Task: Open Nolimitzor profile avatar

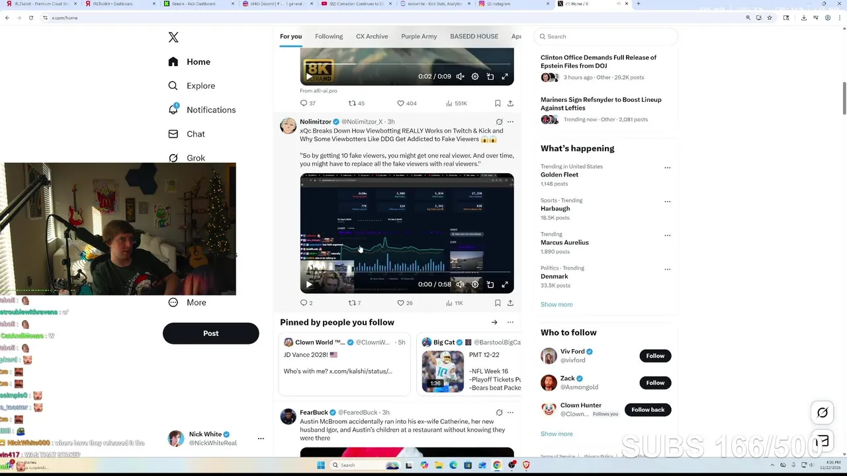Action: [288, 126]
